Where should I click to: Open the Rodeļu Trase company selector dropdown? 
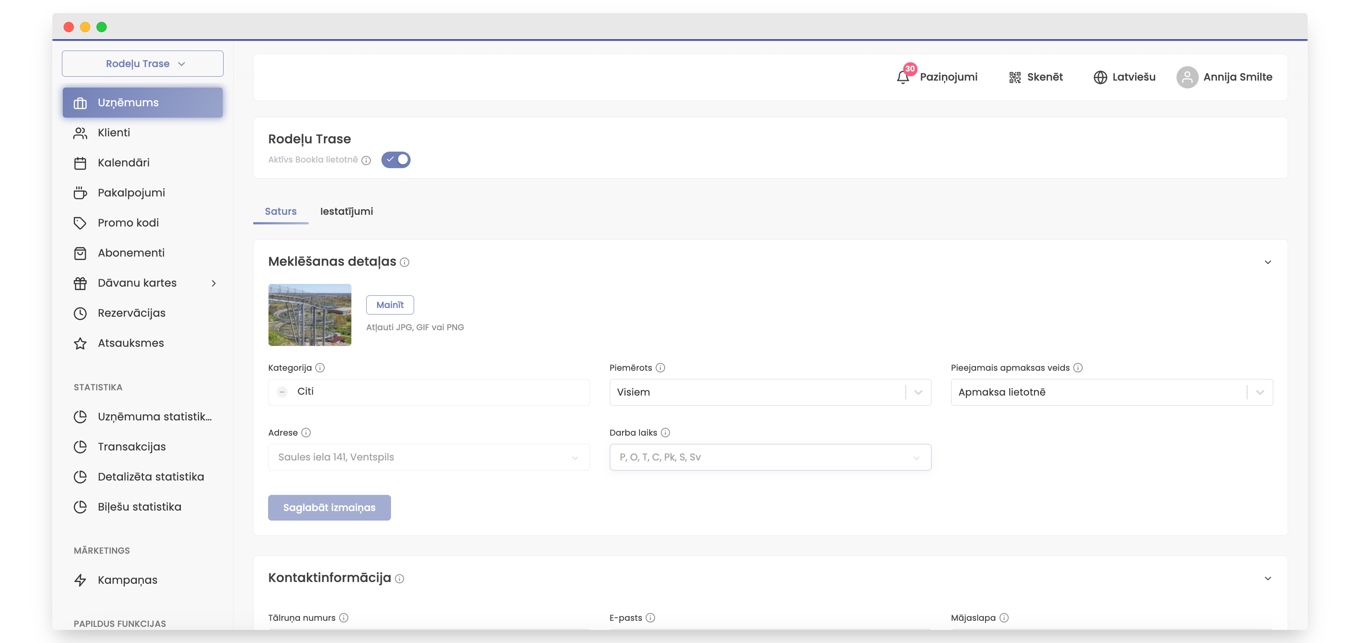tap(143, 64)
